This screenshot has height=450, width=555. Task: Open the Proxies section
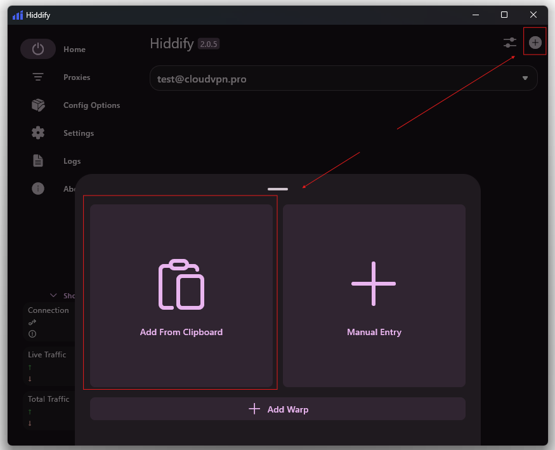pos(77,77)
